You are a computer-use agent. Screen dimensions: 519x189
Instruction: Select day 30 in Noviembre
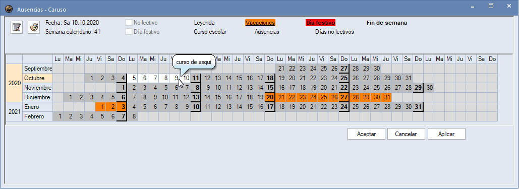pyautogui.click(x=429, y=88)
